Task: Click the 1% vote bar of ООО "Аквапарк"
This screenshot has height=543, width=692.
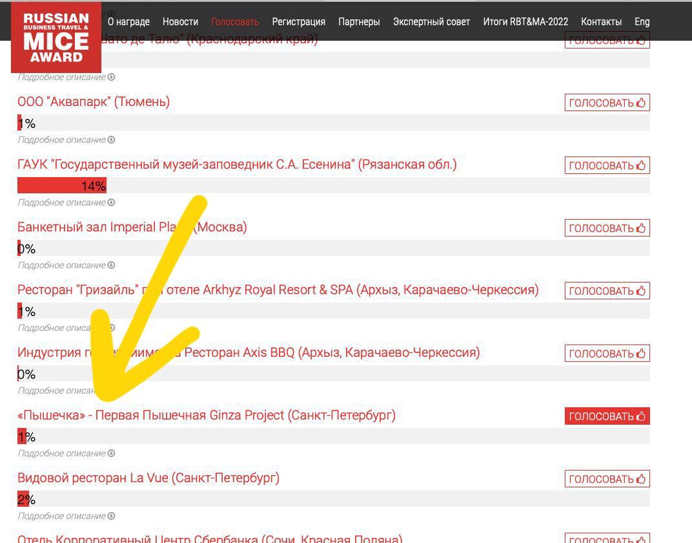Action: point(334,123)
